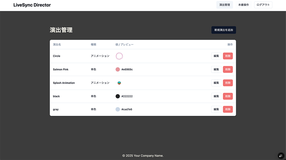Viewport: 286px width, 160px height.
Task: Delete the Circle row with 削除
Action: click(228, 56)
